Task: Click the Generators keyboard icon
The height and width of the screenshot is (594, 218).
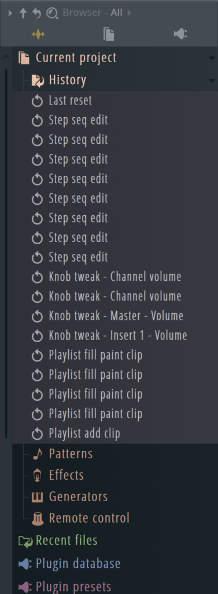Action: 38,497
